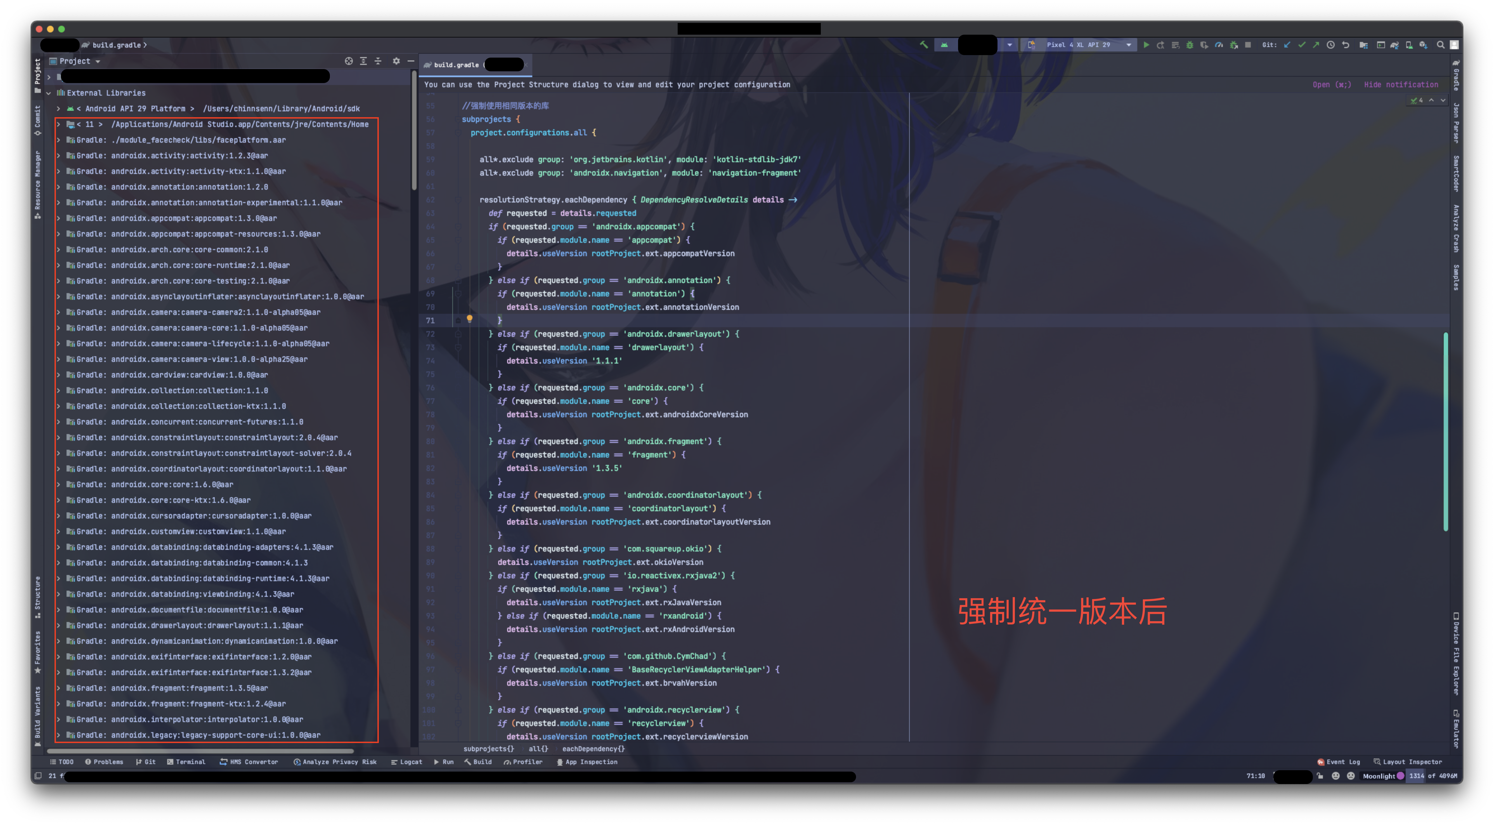Show Git history clock icon

(x=1330, y=45)
